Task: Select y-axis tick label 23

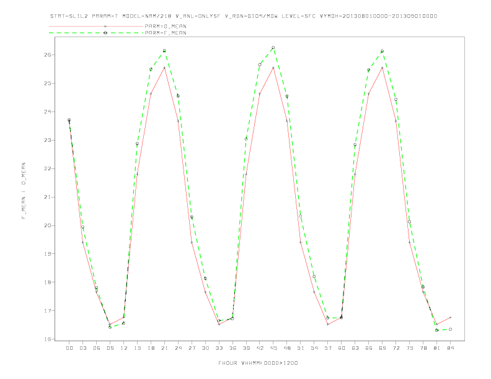Action: click(47, 140)
